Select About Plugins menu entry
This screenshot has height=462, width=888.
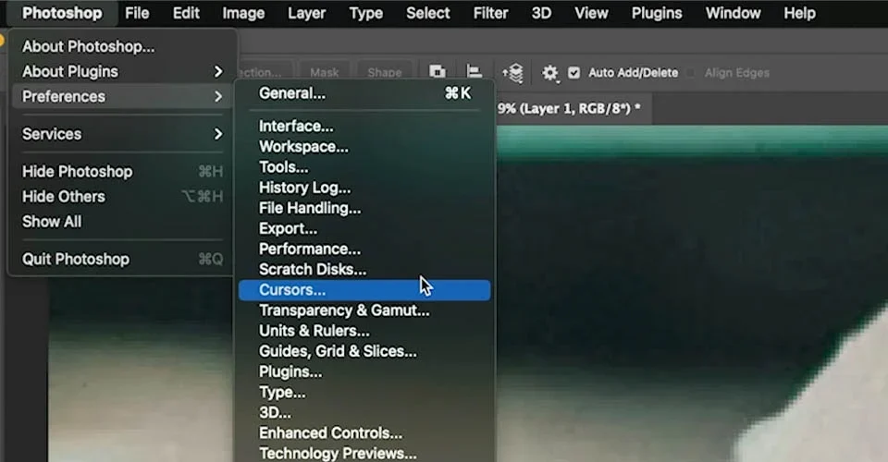click(x=122, y=71)
